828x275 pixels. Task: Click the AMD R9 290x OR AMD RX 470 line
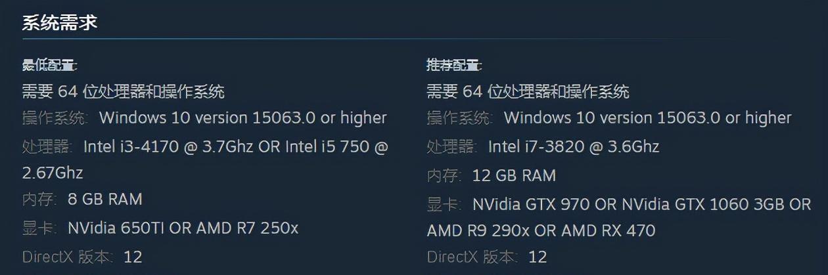(x=541, y=230)
